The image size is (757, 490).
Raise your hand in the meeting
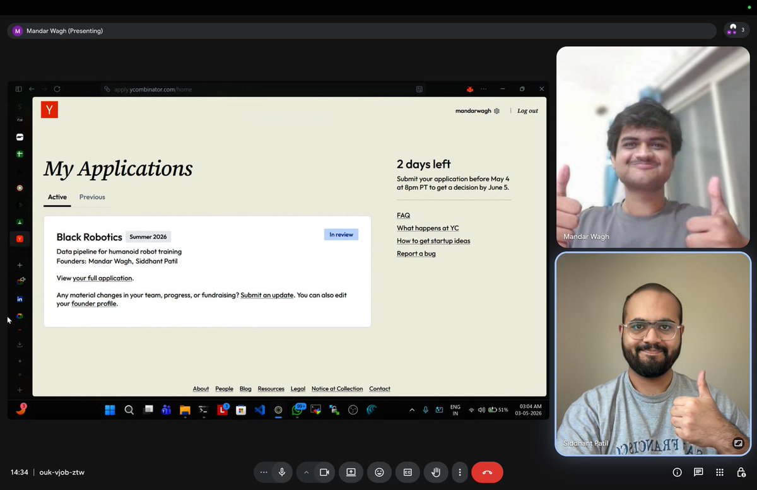pos(436,472)
